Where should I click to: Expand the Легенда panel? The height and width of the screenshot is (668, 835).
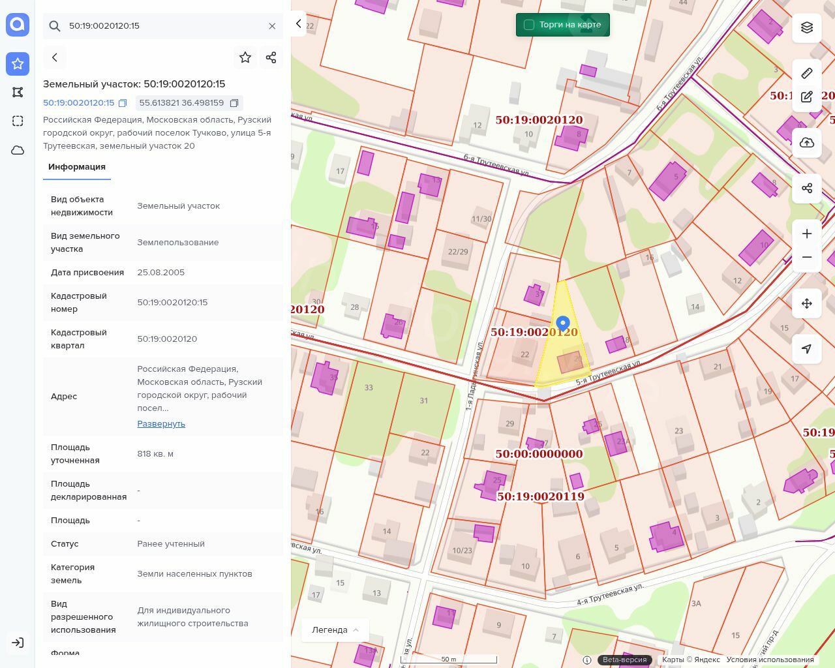click(x=335, y=630)
